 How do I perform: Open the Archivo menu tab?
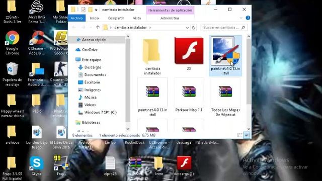pos(76,18)
